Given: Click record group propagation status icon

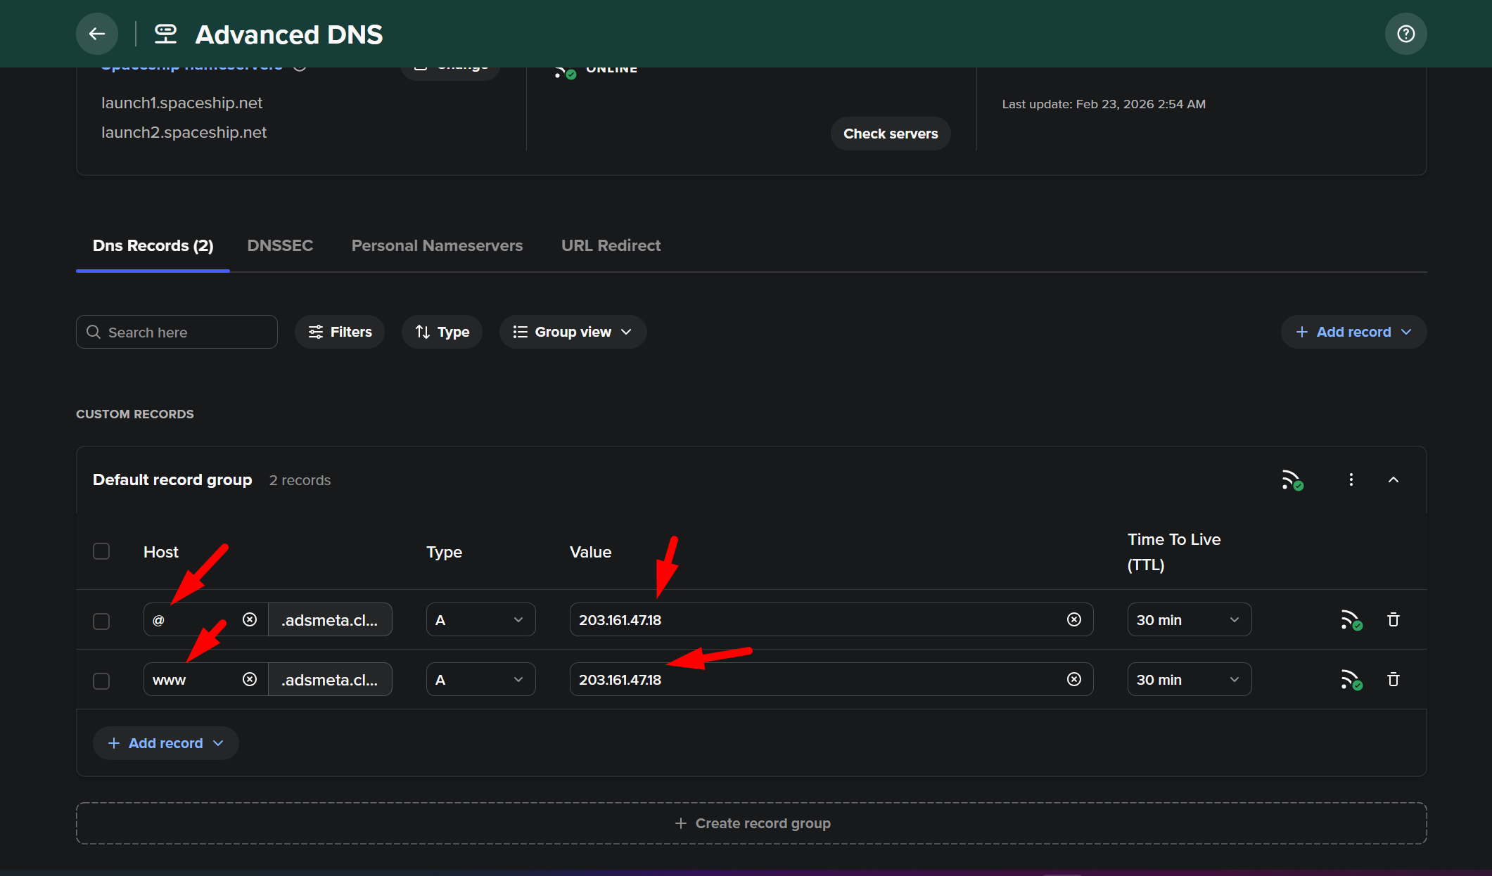Looking at the screenshot, I should (x=1292, y=480).
